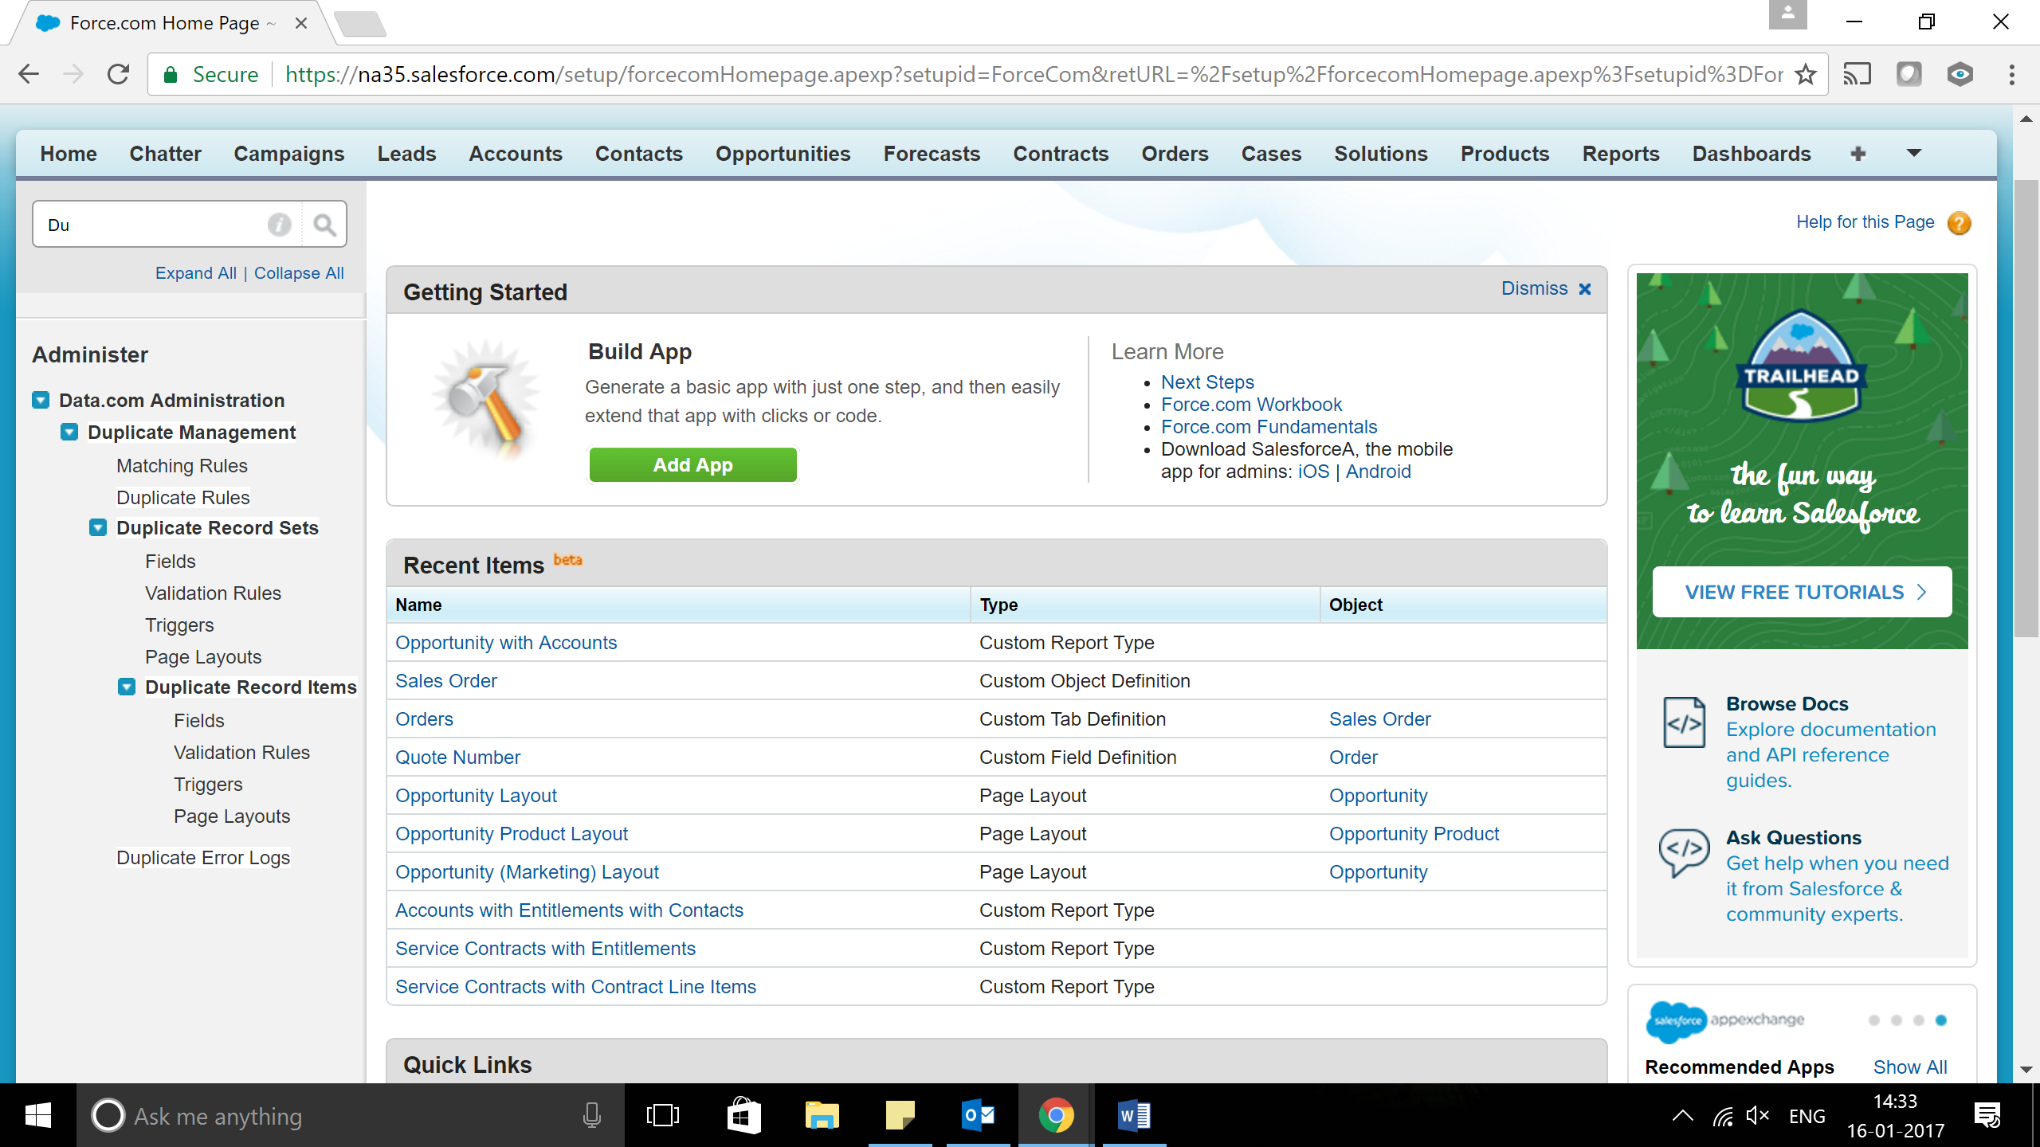The height and width of the screenshot is (1147, 2040).
Task: Collapse Data.com Administration tree node
Action: click(41, 400)
